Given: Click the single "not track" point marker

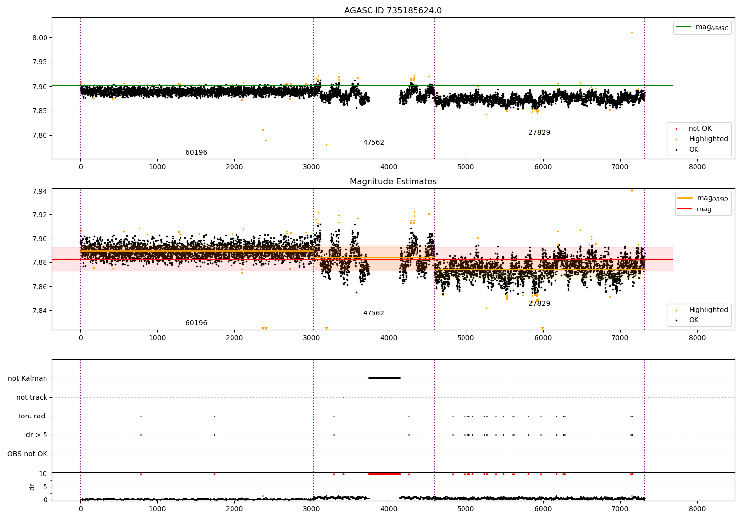Looking at the screenshot, I should [x=343, y=397].
